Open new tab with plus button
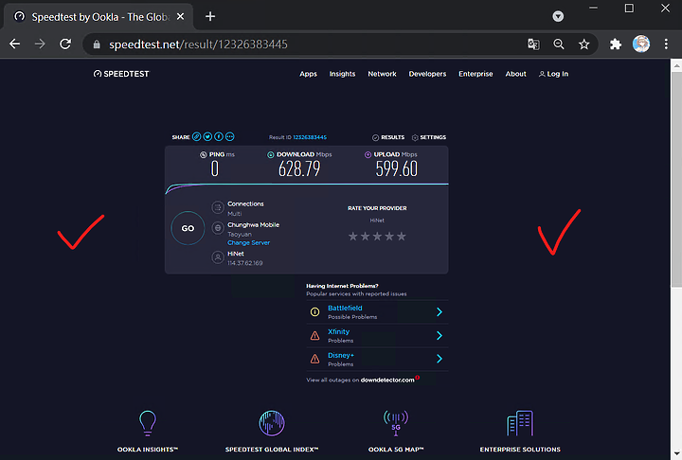 coord(210,16)
